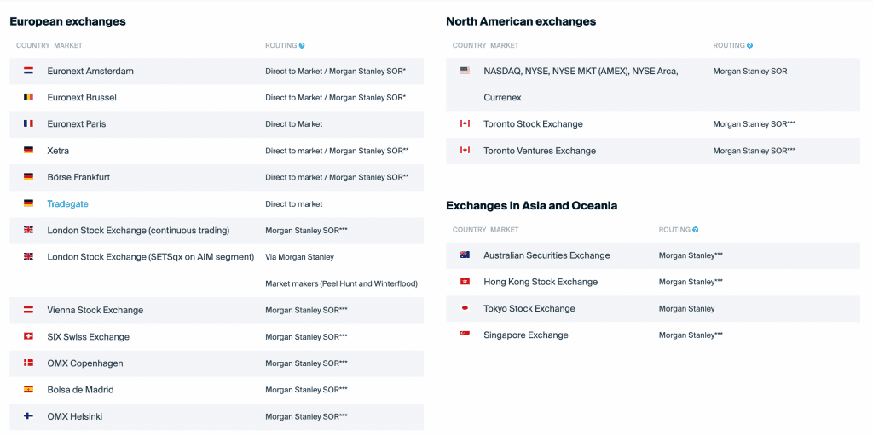
Task: Click the European Routing help question-mark icon
Action: (x=302, y=45)
